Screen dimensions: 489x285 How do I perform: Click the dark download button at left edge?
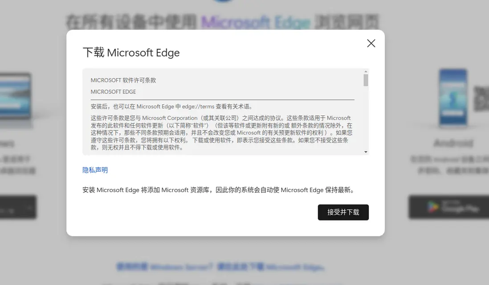pos(18,207)
